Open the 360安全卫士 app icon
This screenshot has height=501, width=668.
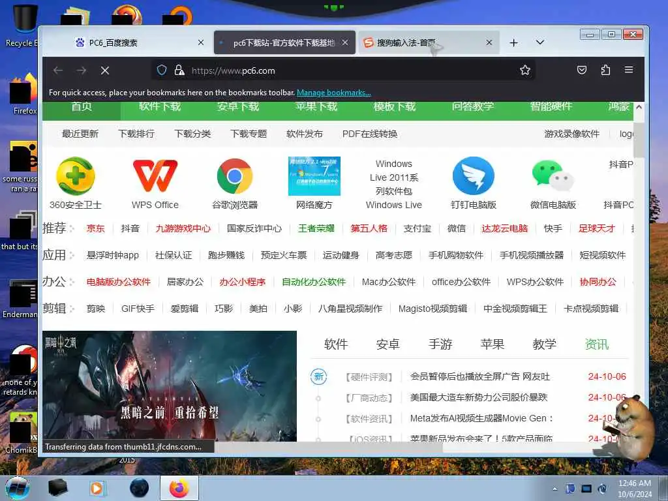click(76, 176)
